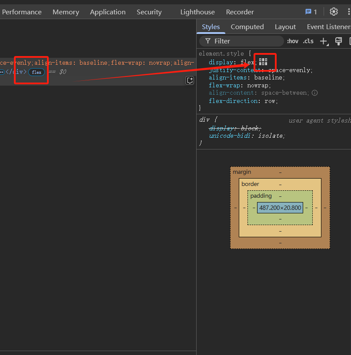Click the New Style Rule plus icon
351x355 pixels.
click(324, 41)
